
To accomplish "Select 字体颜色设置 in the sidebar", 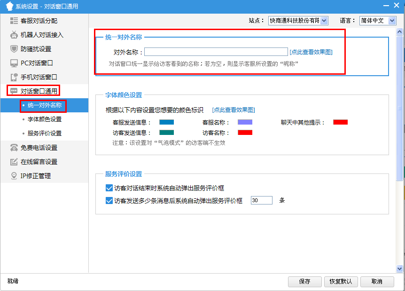I will pyautogui.click(x=45, y=119).
